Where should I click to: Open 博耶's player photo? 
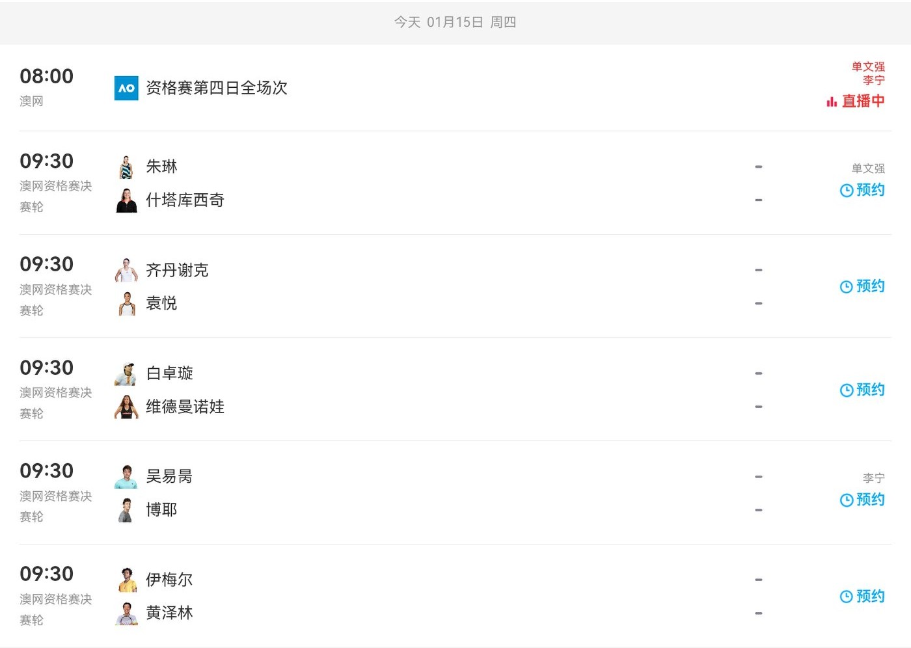click(x=127, y=510)
